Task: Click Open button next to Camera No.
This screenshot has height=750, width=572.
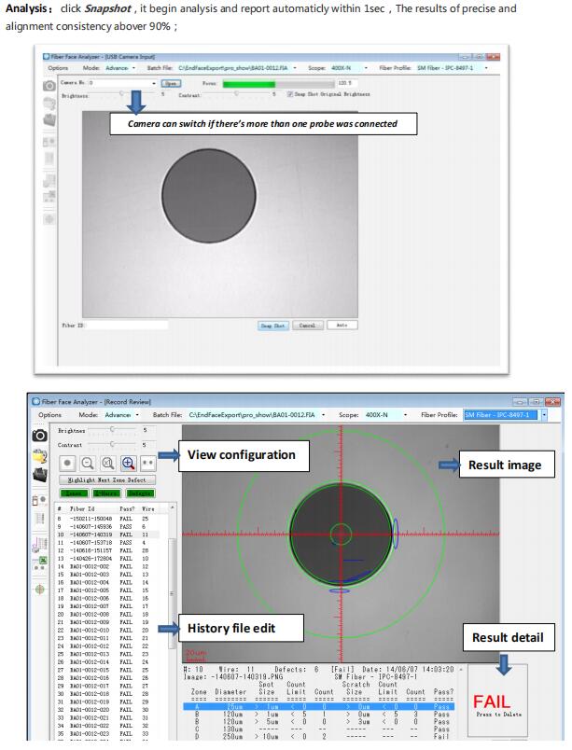Action: pyautogui.click(x=171, y=83)
